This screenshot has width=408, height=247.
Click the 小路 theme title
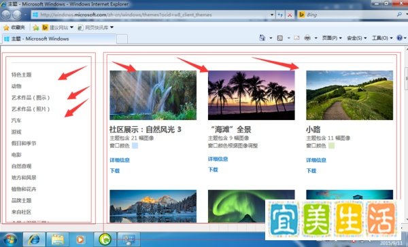[x=313, y=130]
